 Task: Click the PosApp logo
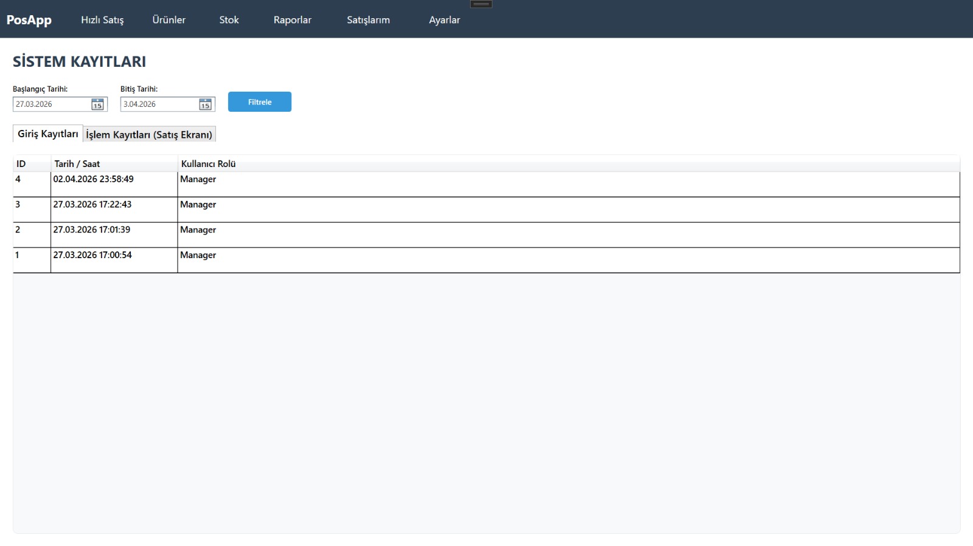click(x=29, y=20)
